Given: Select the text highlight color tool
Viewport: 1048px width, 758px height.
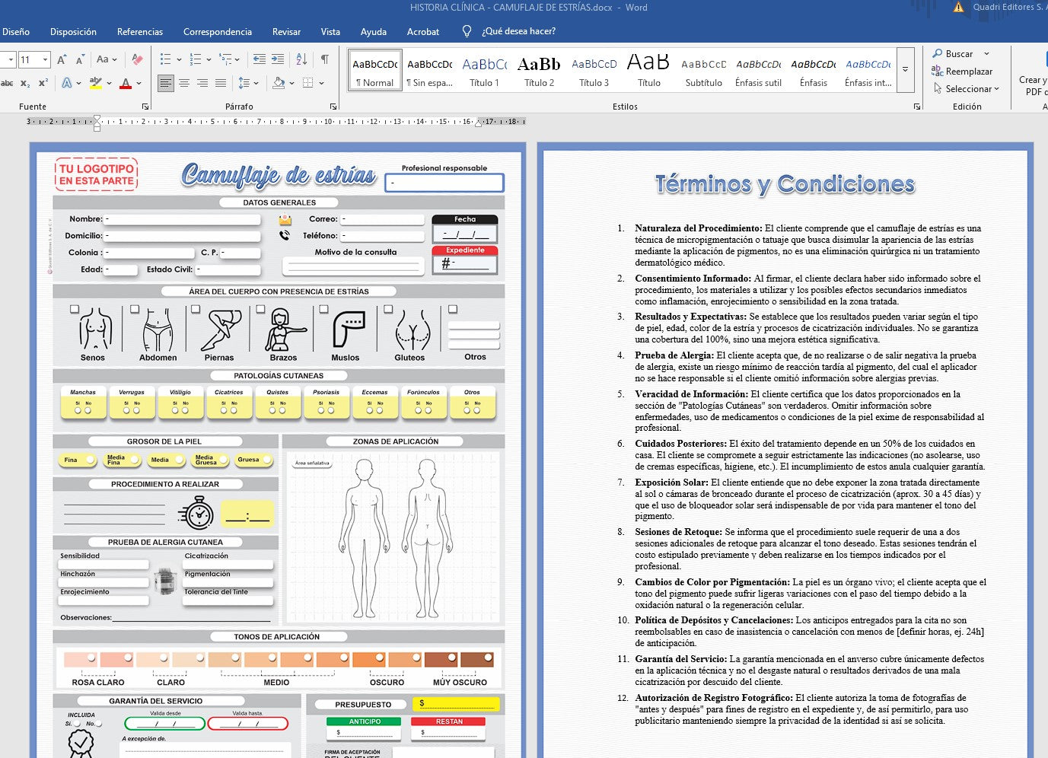Looking at the screenshot, I should pos(95,82).
